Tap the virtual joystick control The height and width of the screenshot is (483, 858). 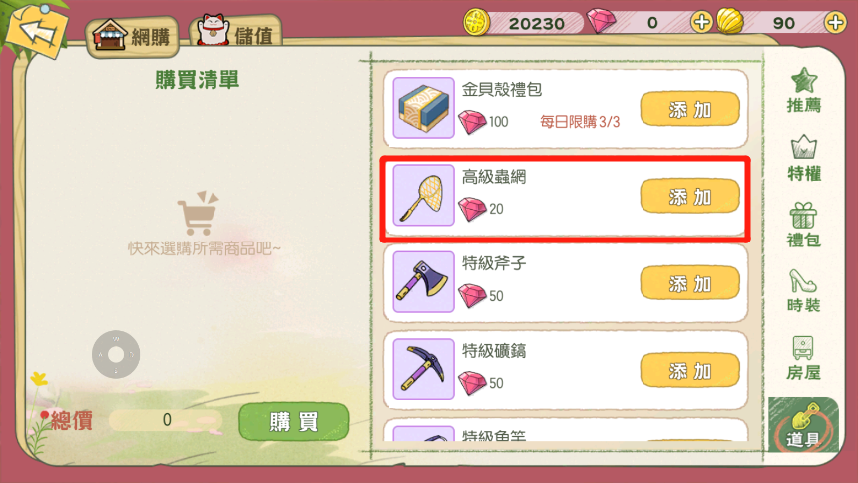(116, 355)
